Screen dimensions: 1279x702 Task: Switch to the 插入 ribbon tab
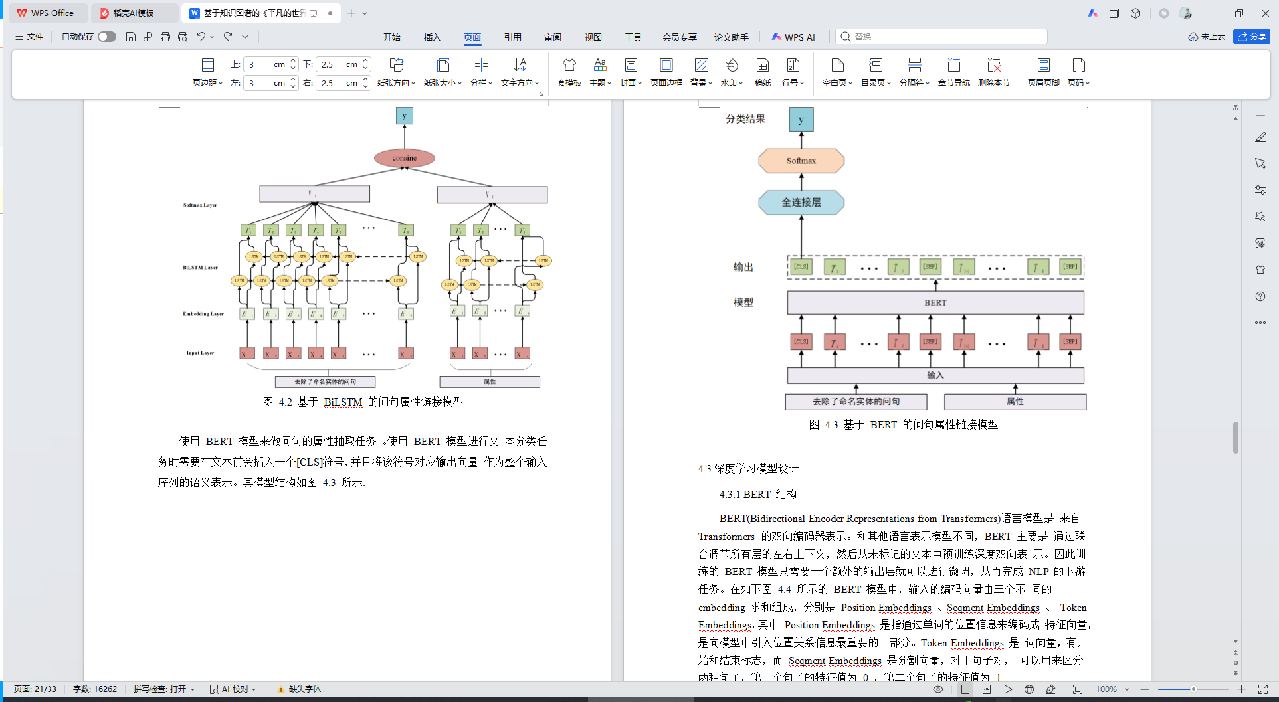coord(432,37)
